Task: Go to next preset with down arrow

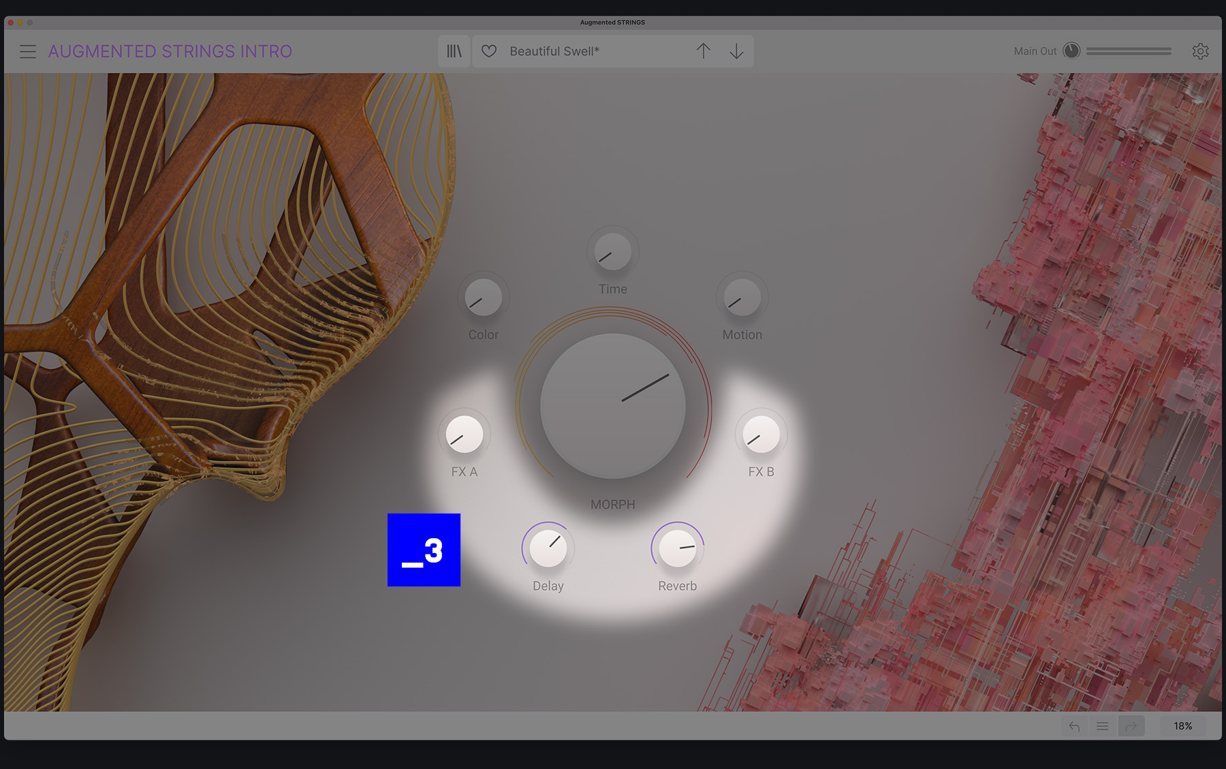Action: (736, 51)
